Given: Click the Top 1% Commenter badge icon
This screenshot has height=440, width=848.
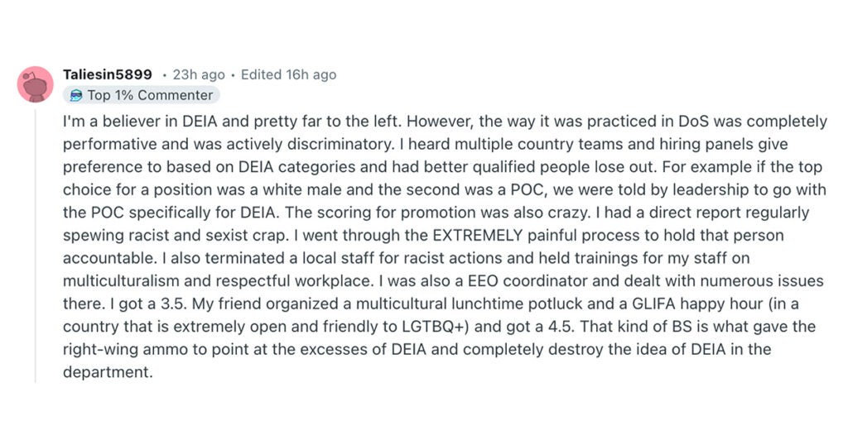Looking at the screenshot, I should (x=76, y=95).
